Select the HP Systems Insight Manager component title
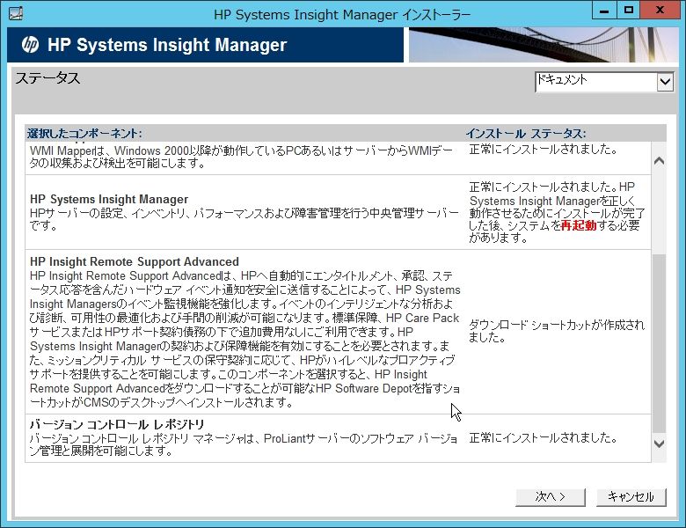The height and width of the screenshot is (528, 686). pos(109,199)
